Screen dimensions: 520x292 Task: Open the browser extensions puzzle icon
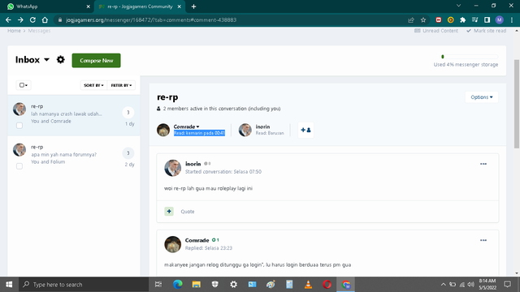[462, 19]
